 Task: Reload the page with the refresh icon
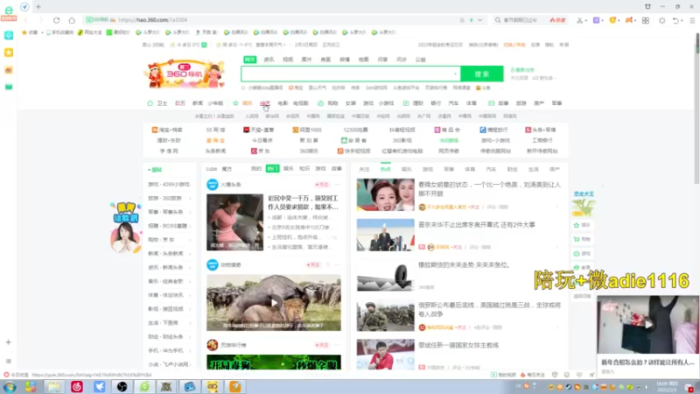click(x=56, y=20)
